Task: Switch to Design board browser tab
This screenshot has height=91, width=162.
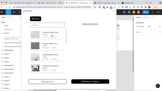Action: pos(134,3)
